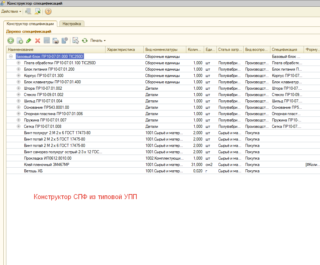Expand Стекло ПР10-09.01.002 node

pos(18,95)
